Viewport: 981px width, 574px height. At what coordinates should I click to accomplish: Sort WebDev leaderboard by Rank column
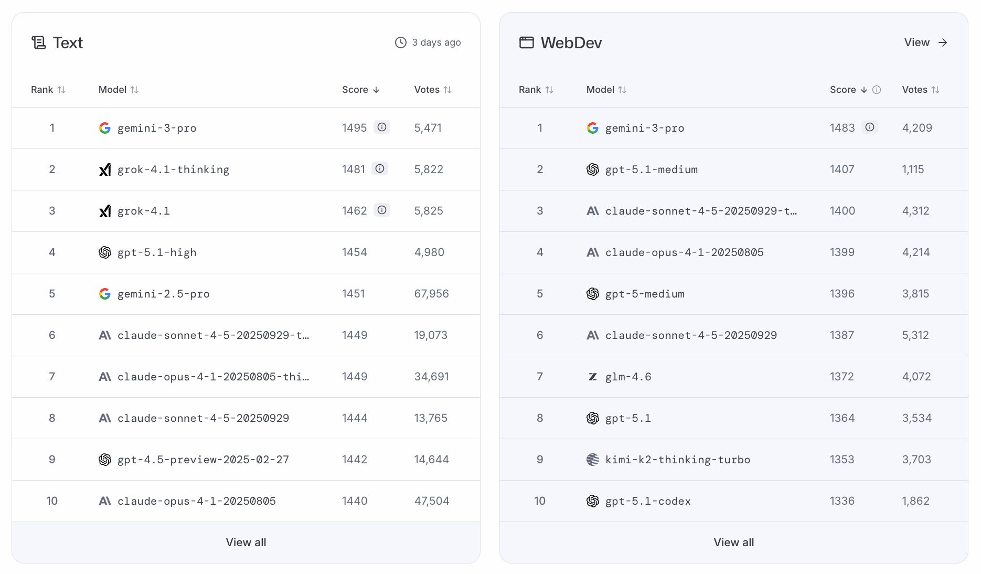[536, 90]
